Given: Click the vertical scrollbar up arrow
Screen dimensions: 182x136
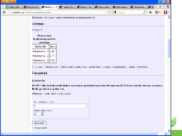Looking at the screenshot, I should pyautogui.click(x=169, y=17).
